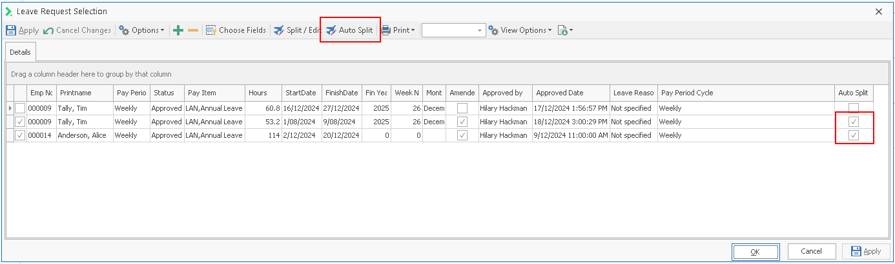This screenshot has height=264, width=895.
Task: Click the OK button
Action: coord(756,251)
